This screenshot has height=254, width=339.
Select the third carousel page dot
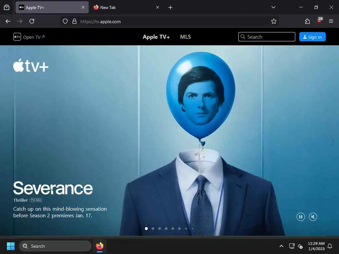(x=160, y=229)
